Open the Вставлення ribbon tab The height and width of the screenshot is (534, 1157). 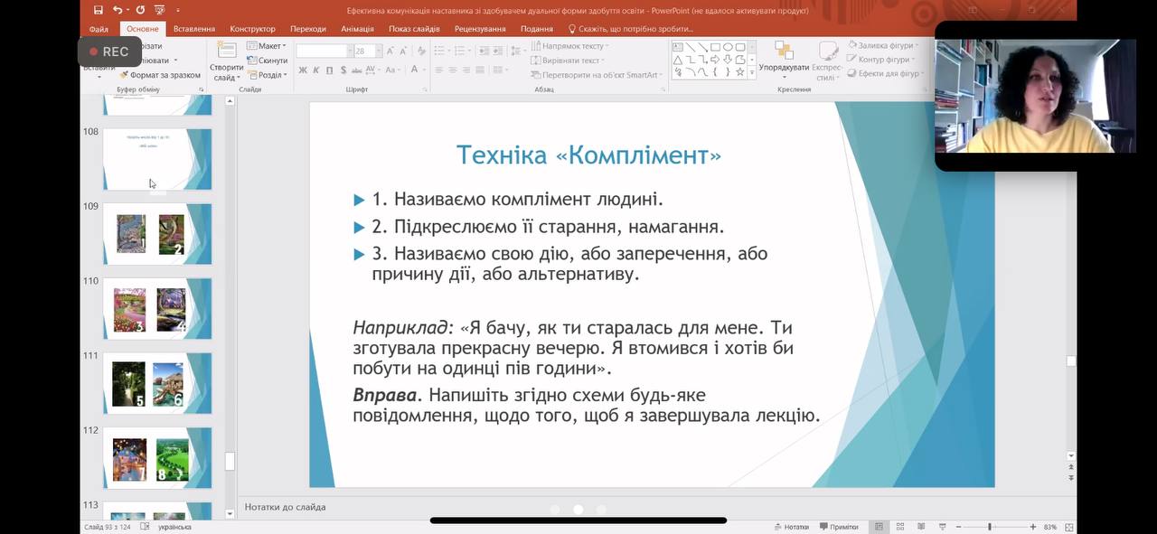[x=194, y=29]
